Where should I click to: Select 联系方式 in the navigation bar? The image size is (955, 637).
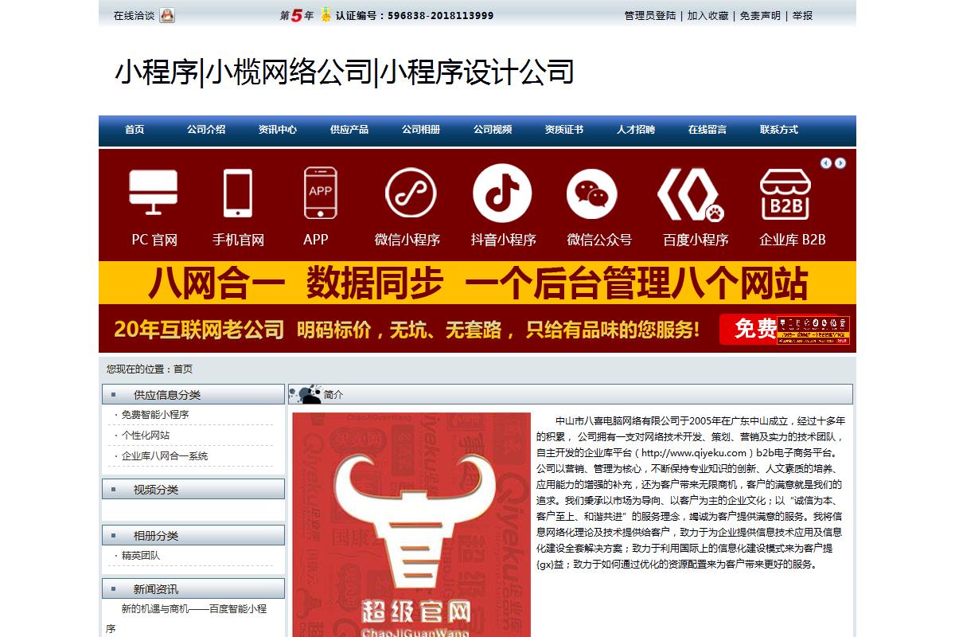pos(779,130)
